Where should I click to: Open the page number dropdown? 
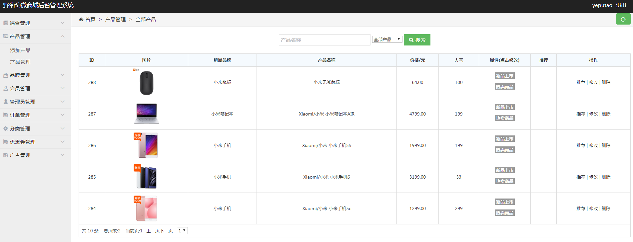(x=182, y=231)
